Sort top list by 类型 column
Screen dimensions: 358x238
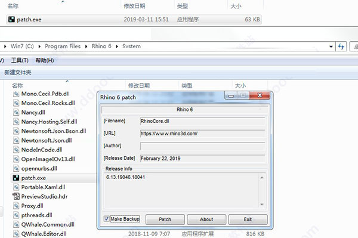click(183, 6)
